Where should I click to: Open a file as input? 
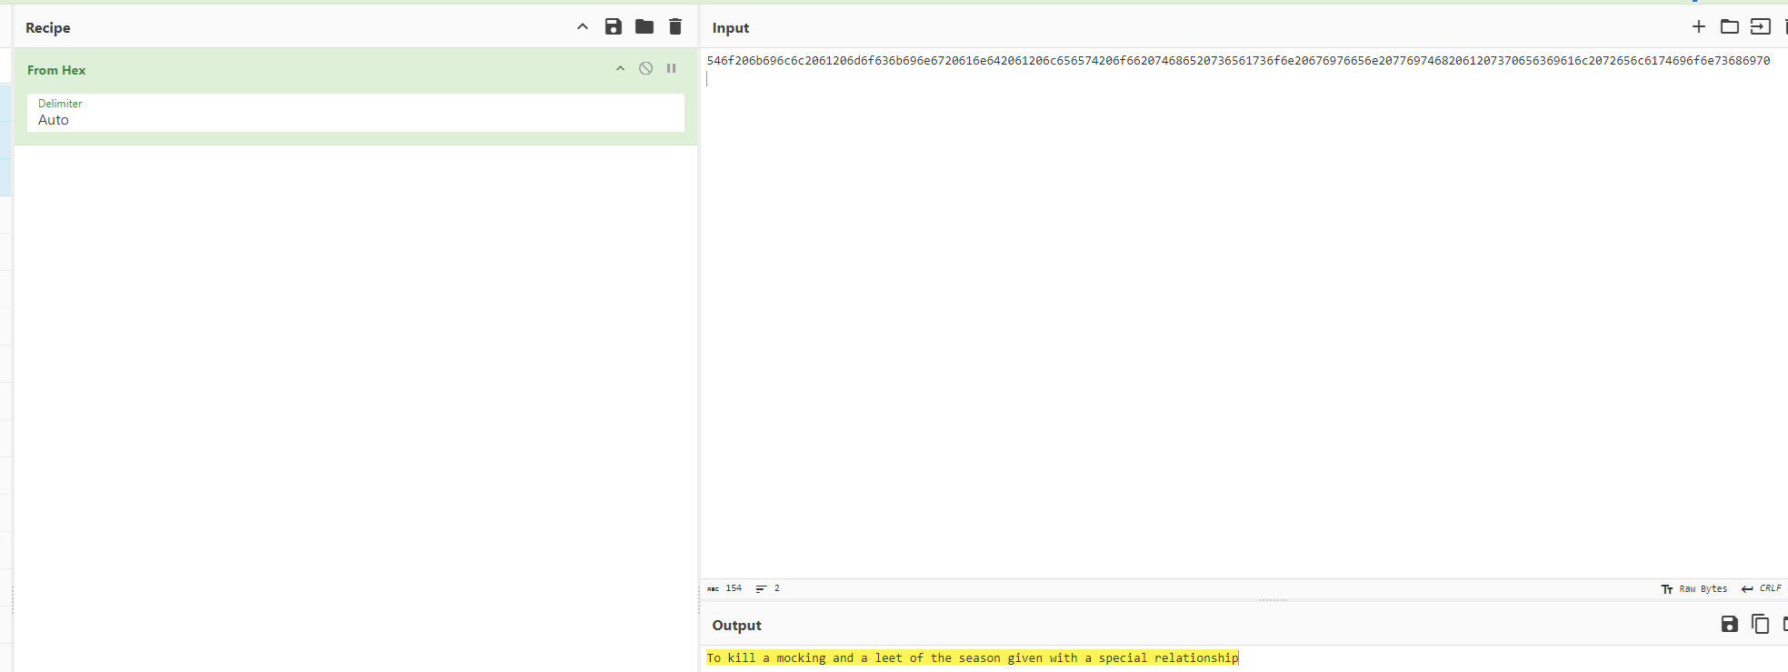pyautogui.click(x=1760, y=27)
